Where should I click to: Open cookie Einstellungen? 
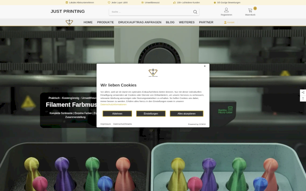tap(151, 113)
